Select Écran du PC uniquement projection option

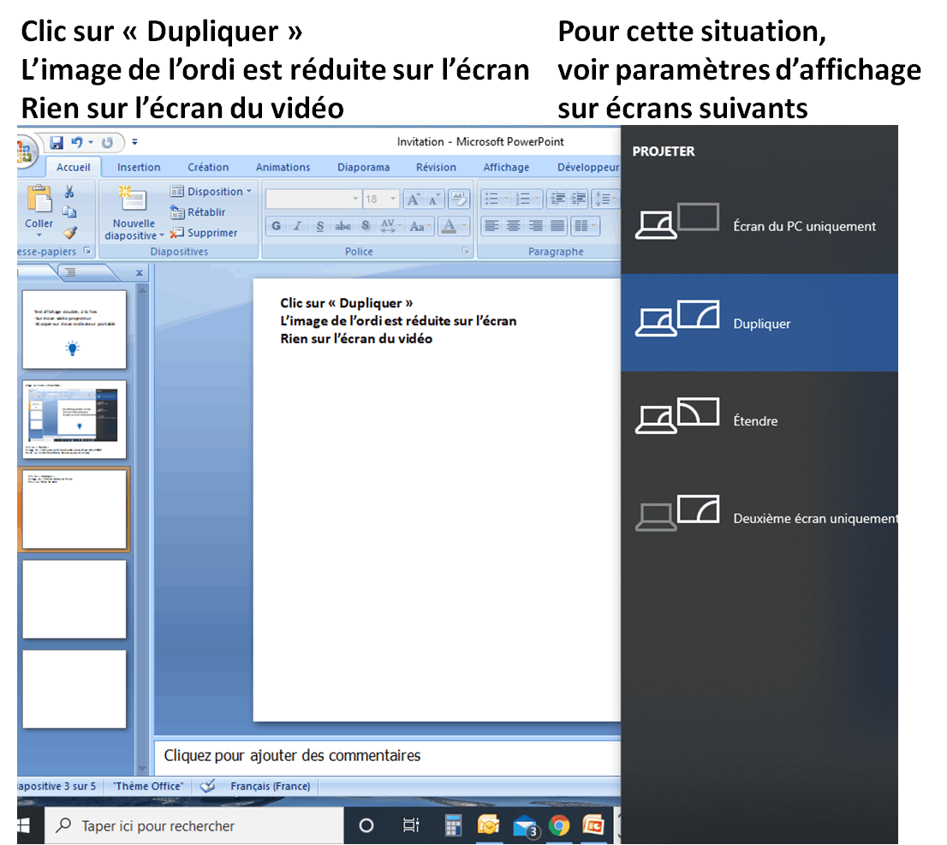pyautogui.click(x=759, y=226)
